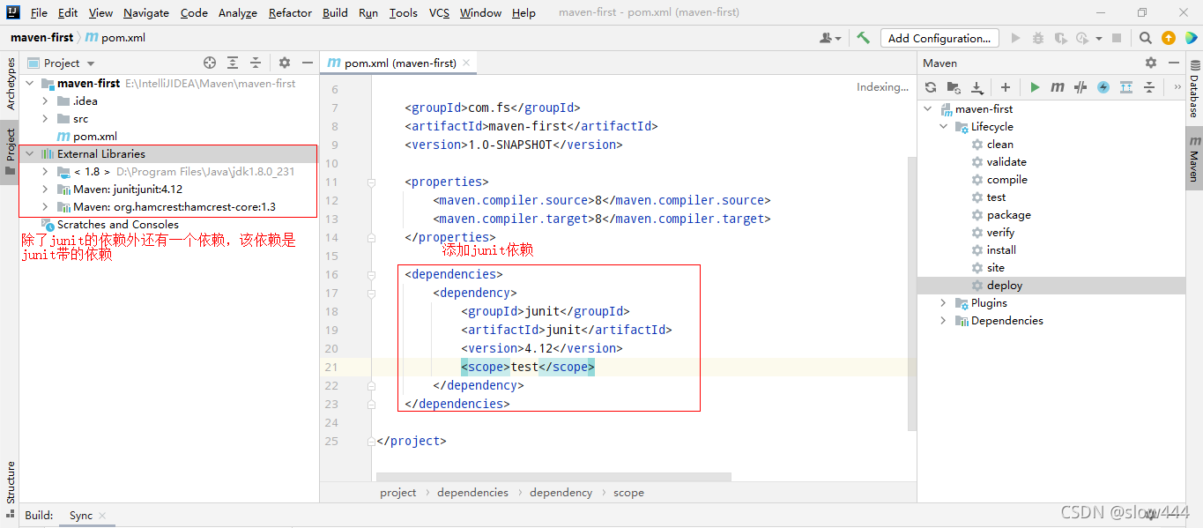The height and width of the screenshot is (528, 1203).
Task: Collapse External Libraries node
Action: (x=30, y=153)
